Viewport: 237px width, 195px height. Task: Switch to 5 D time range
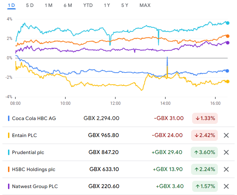click(30, 6)
